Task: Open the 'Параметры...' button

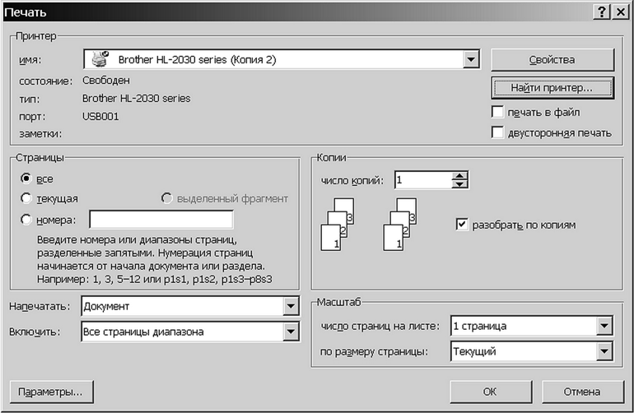Action: click(51, 392)
